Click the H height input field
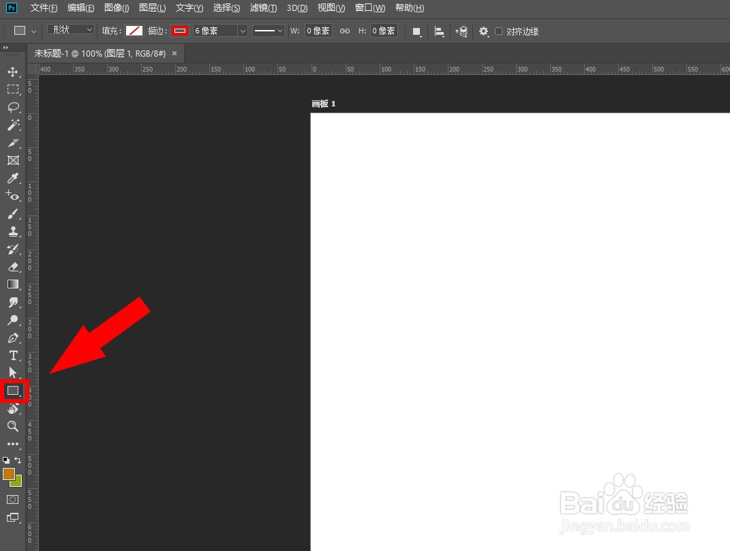 pyautogui.click(x=384, y=31)
